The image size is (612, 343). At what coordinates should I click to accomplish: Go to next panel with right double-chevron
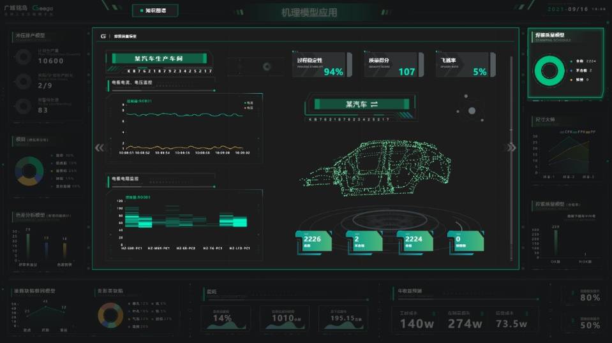pyautogui.click(x=511, y=148)
